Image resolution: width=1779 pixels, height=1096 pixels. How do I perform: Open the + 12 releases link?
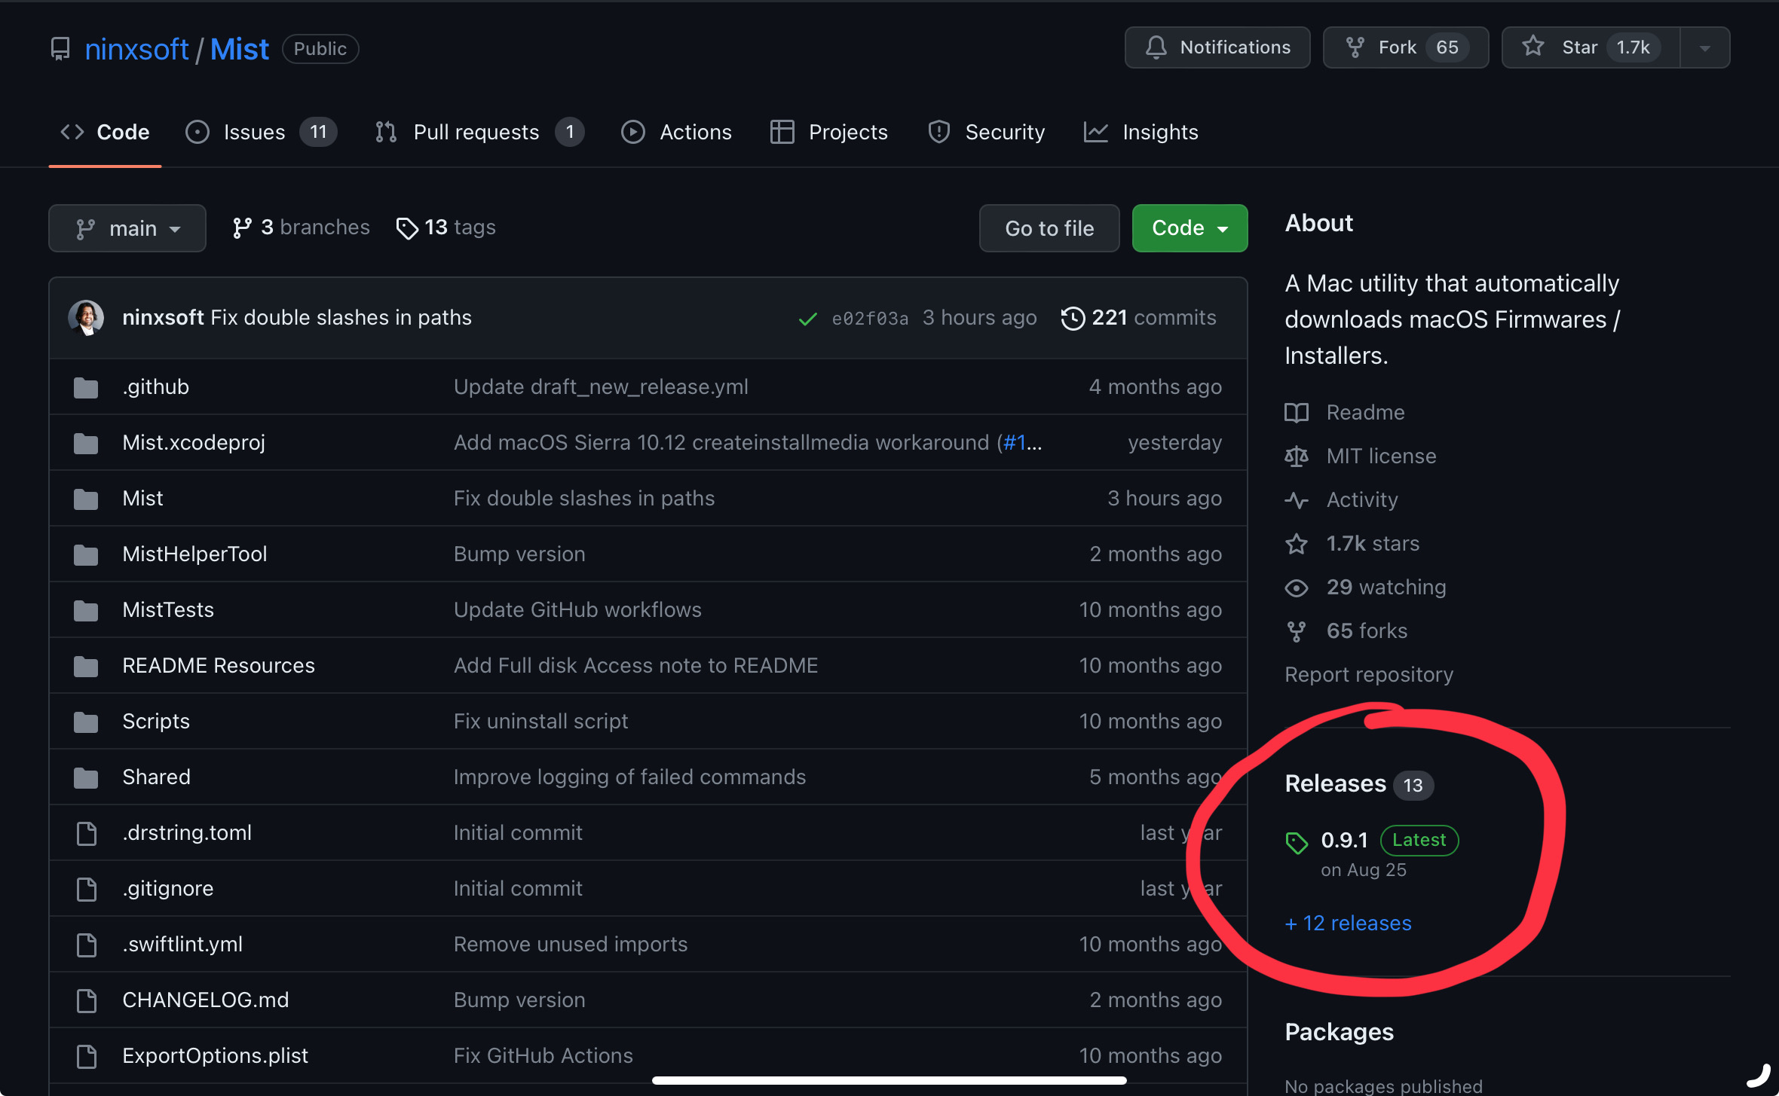1348,923
